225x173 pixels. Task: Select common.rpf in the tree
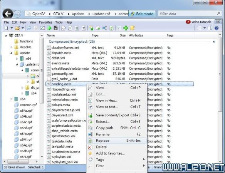[28, 105]
